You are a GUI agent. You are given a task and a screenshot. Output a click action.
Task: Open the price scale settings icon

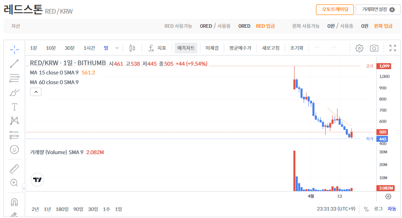[x=388, y=196]
